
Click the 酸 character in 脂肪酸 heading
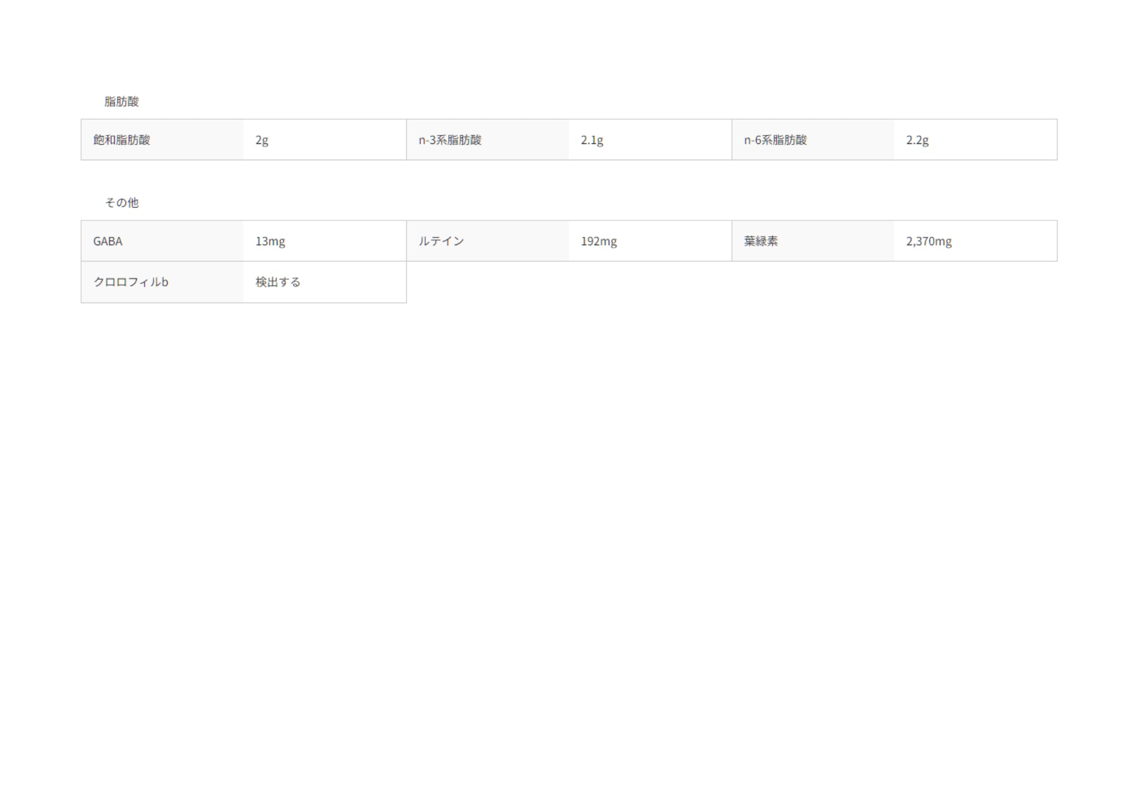click(133, 102)
